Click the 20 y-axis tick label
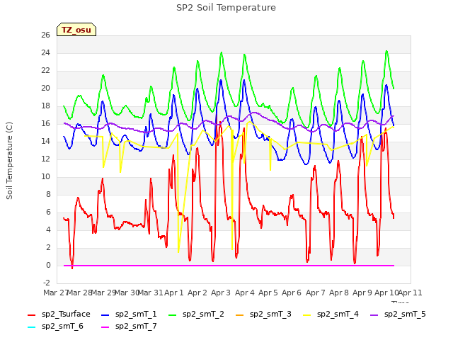 pyautogui.click(x=45, y=88)
